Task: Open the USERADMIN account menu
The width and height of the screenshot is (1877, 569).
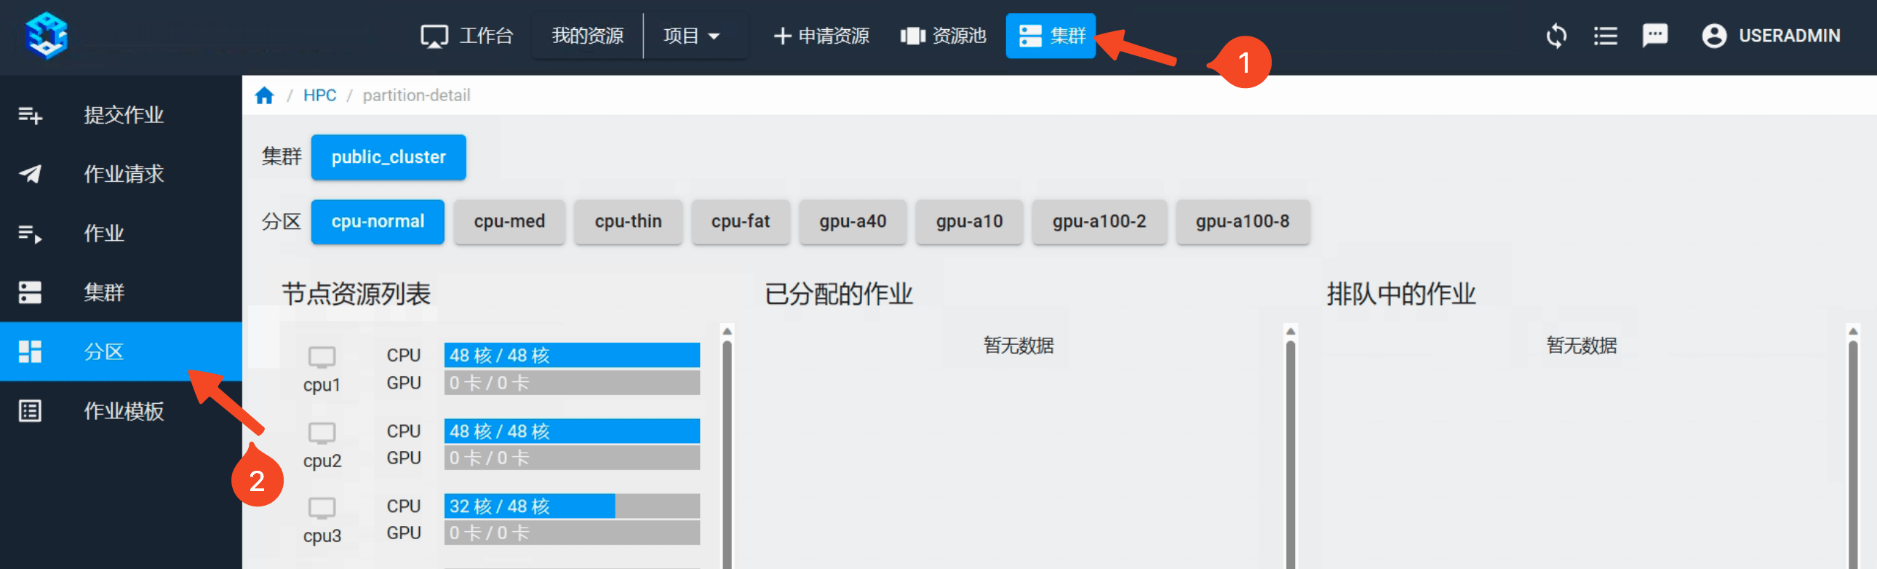Action: [x=1771, y=36]
